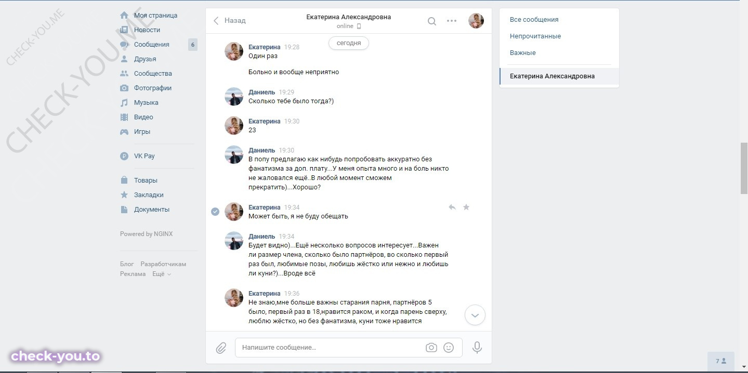Viewport: 748px width, 373px height.
Task: Open Сообщения menu item
Action: tap(152, 45)
